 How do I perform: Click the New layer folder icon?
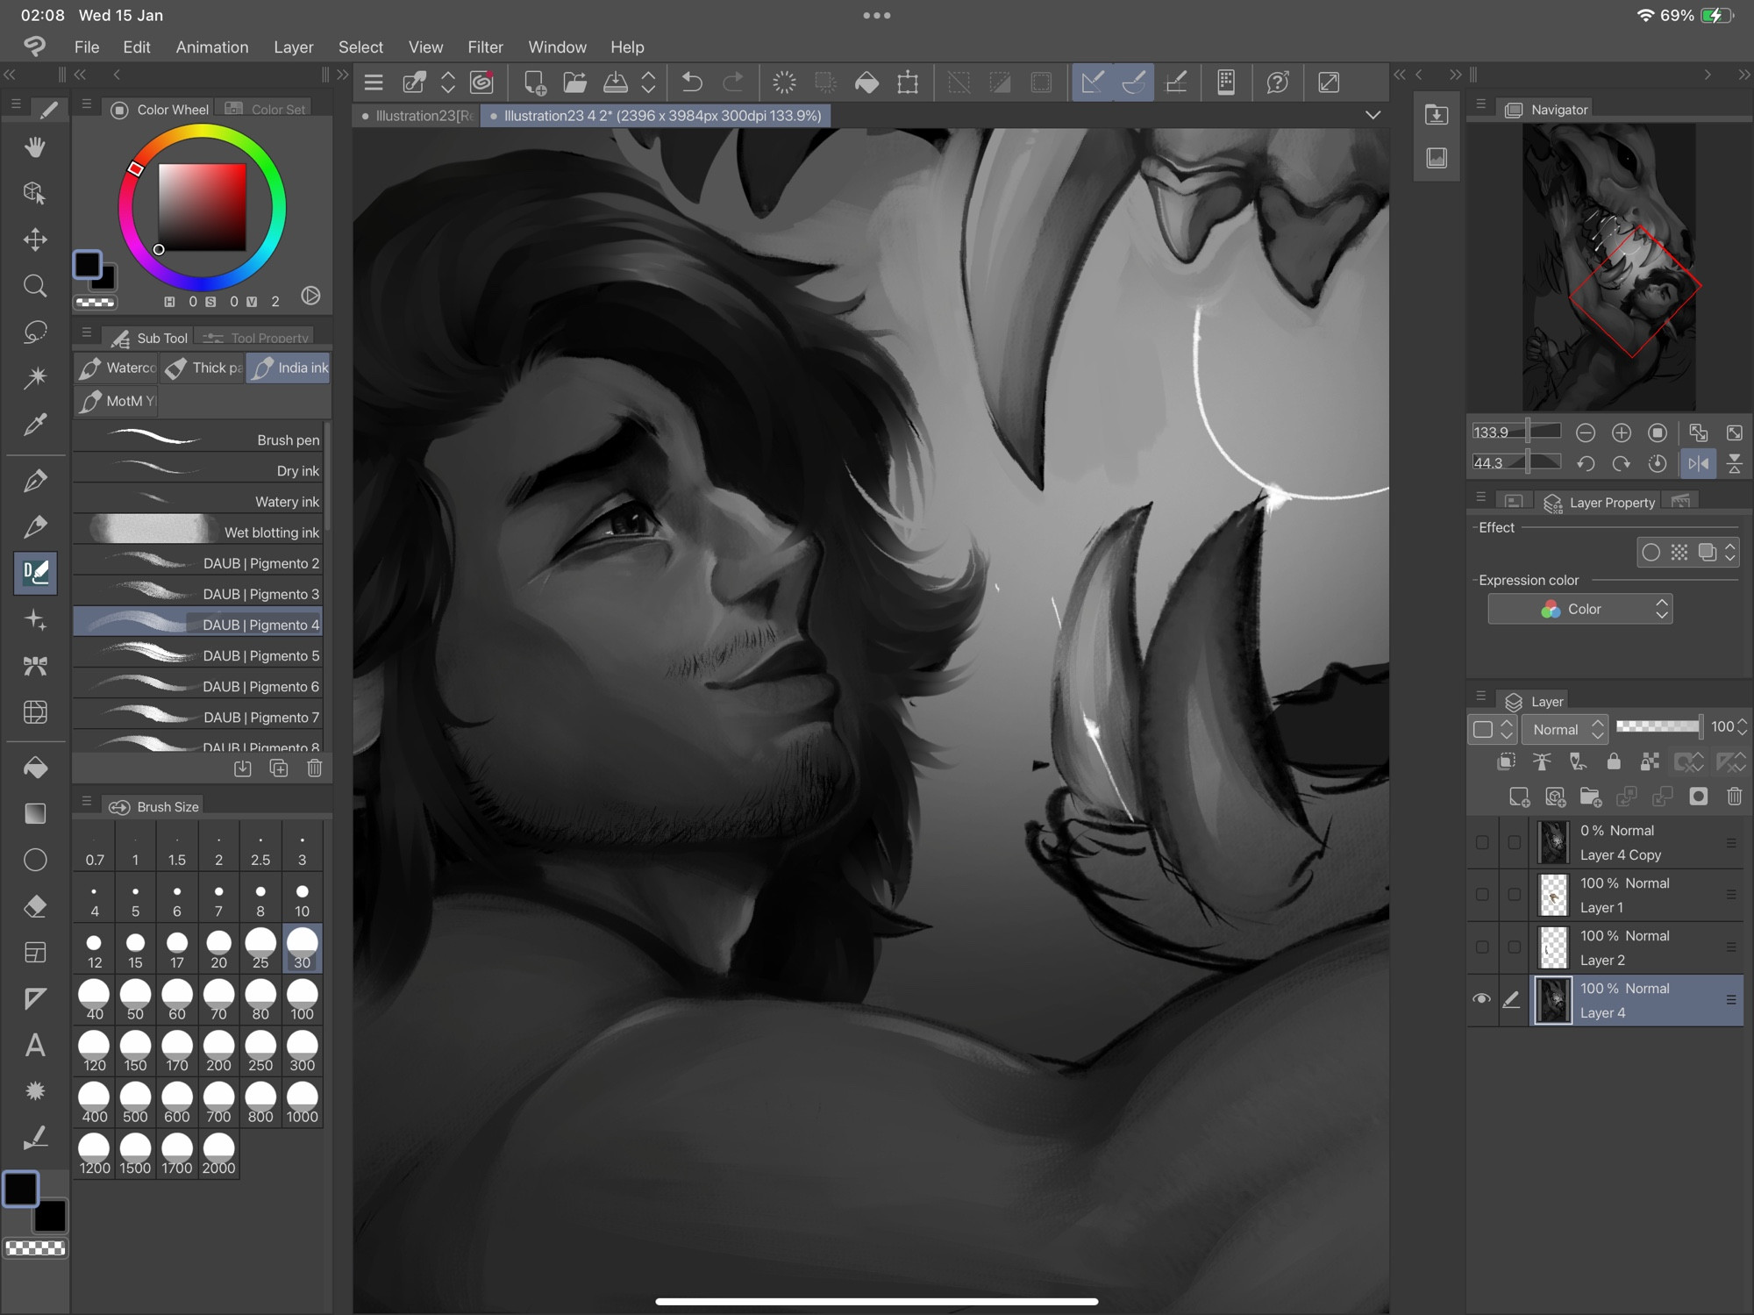(x=1590, y=797)
